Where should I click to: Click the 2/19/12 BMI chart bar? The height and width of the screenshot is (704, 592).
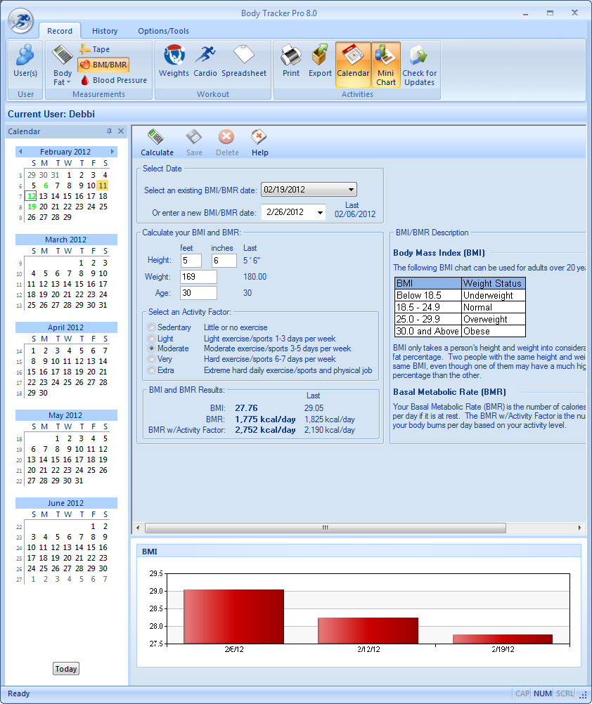[x=503, y=639]
